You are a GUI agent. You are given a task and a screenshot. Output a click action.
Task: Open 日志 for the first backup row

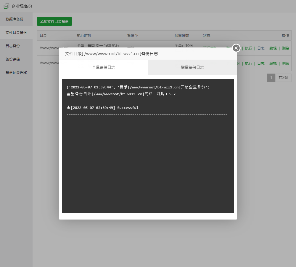click(261, 48)
